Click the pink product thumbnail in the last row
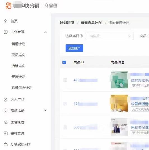The image size is (149, 150). point(119,146)
